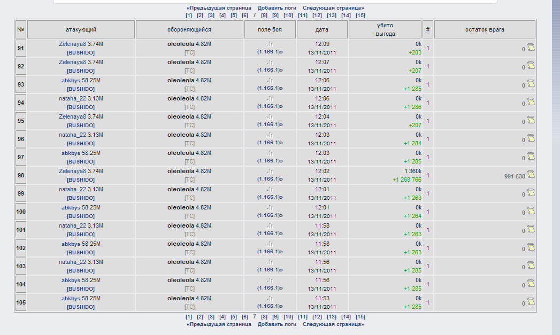Open attacker abkbys link in row 97
Screen dimensions: 560x335
coord(71,153)
